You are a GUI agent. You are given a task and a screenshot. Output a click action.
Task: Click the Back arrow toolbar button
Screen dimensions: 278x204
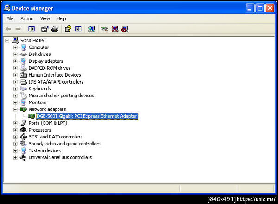pyautogui.click(x=8, y=29)
